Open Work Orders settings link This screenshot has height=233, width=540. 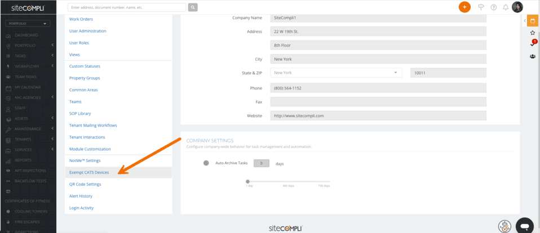[x=81, y=19]
